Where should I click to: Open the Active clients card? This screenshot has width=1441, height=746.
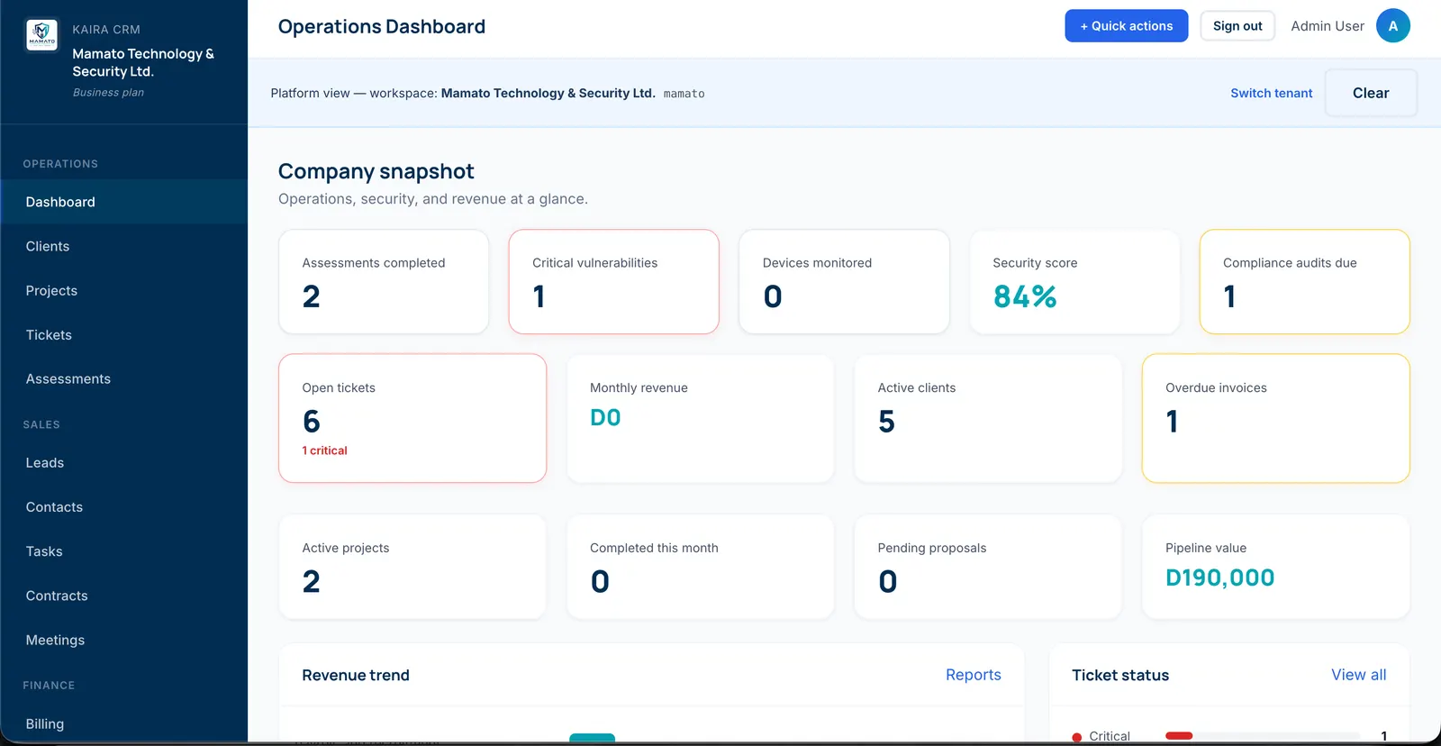[988, 418]
